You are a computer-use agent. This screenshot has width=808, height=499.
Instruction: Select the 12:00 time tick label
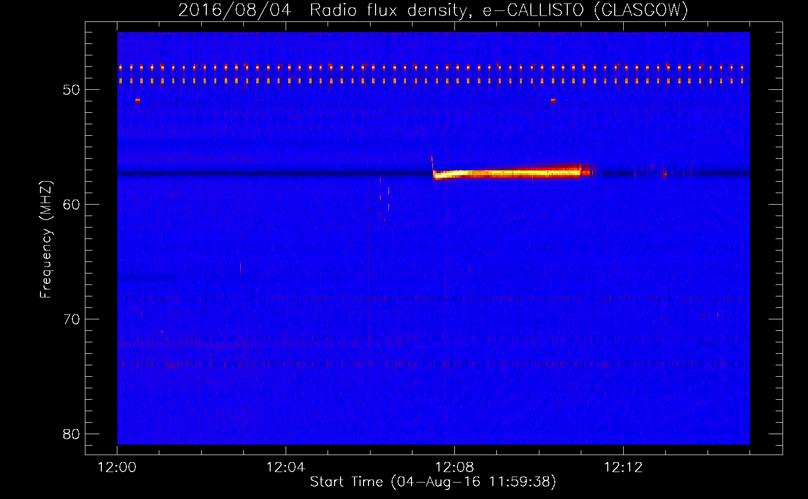click(x=117, y=468)
